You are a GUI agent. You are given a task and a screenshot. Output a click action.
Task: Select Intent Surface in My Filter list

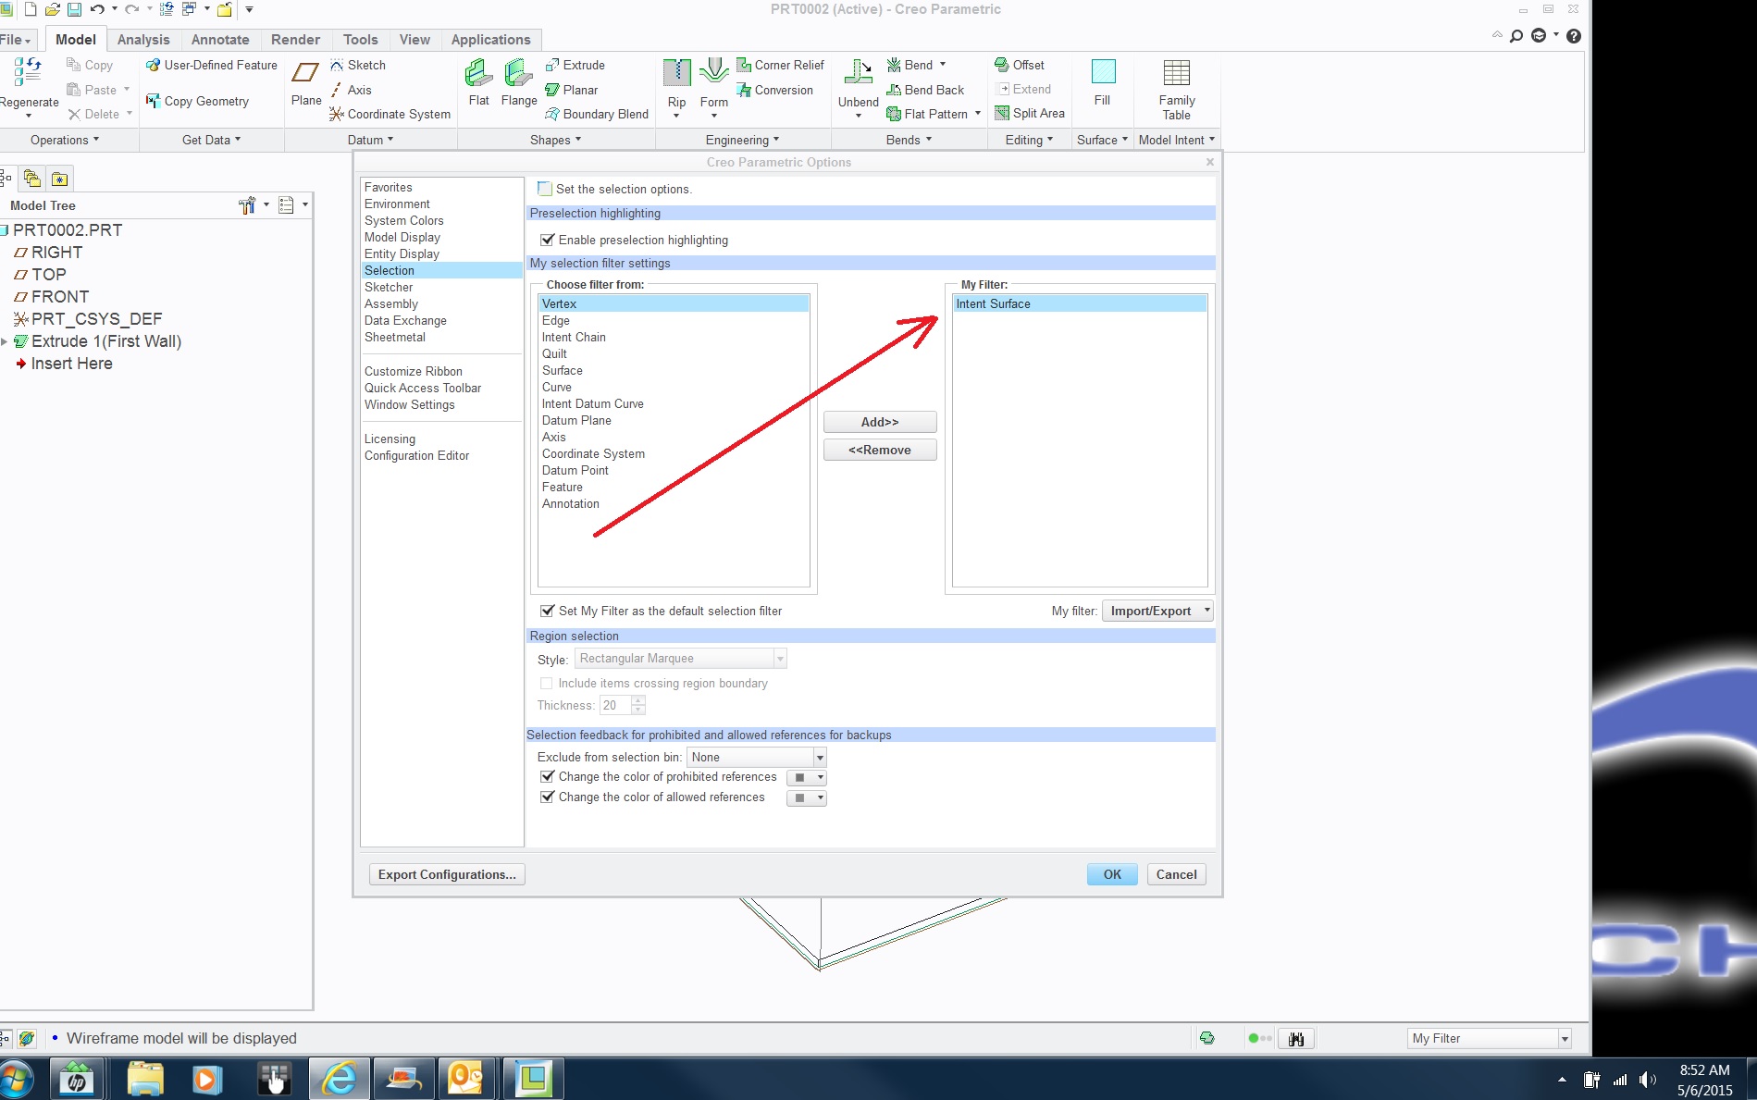point(1080,303)
